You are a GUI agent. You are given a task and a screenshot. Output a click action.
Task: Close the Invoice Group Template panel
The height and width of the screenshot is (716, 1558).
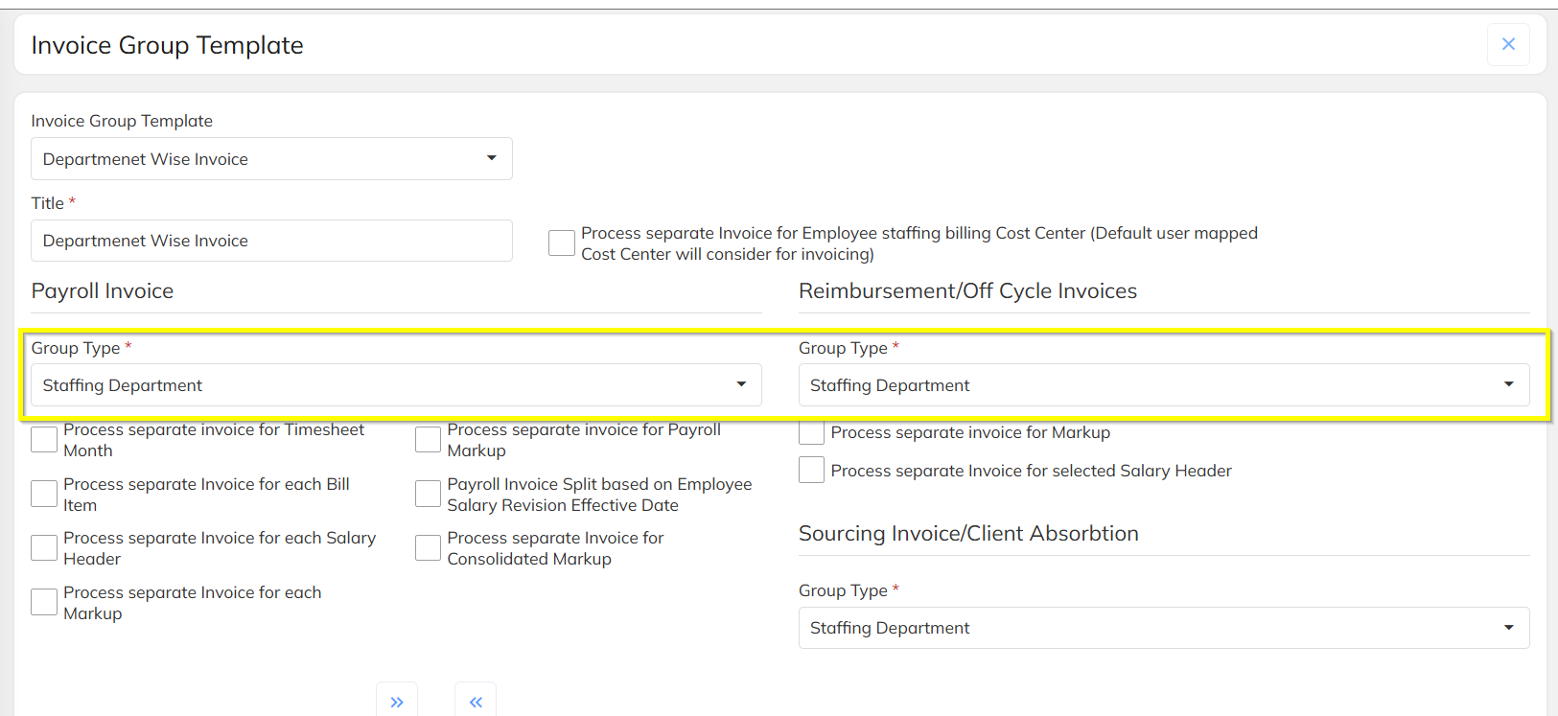[x=1508, y=44]
